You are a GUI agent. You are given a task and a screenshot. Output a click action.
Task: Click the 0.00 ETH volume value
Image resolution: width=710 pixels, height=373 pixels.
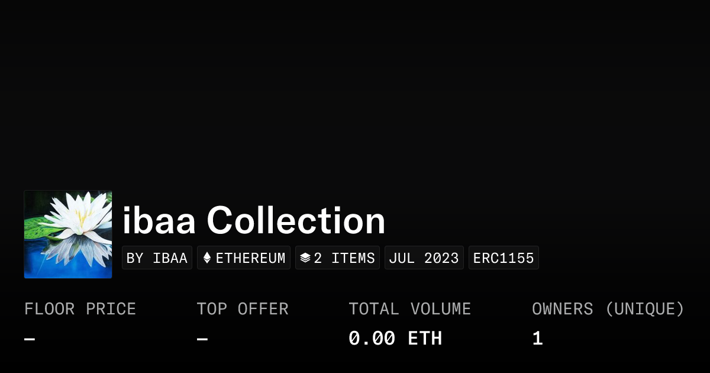[395, 339]
